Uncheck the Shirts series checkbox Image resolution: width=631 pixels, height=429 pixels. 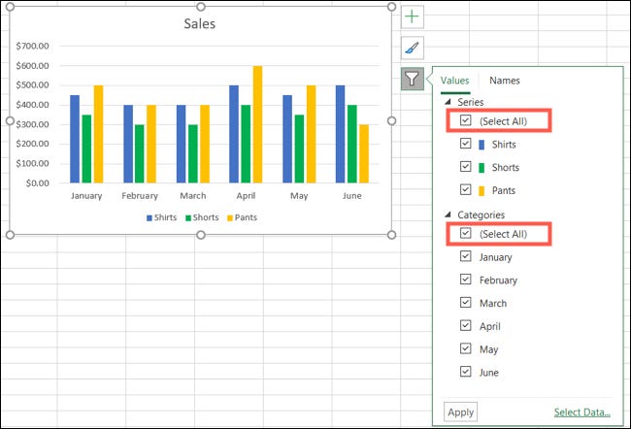point(466,144)
